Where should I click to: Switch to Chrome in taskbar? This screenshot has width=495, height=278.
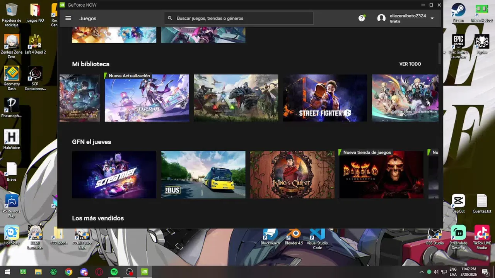pos(68,272)
